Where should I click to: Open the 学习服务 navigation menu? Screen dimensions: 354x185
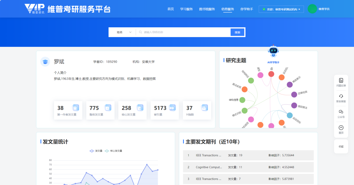[x=186, y=9]
